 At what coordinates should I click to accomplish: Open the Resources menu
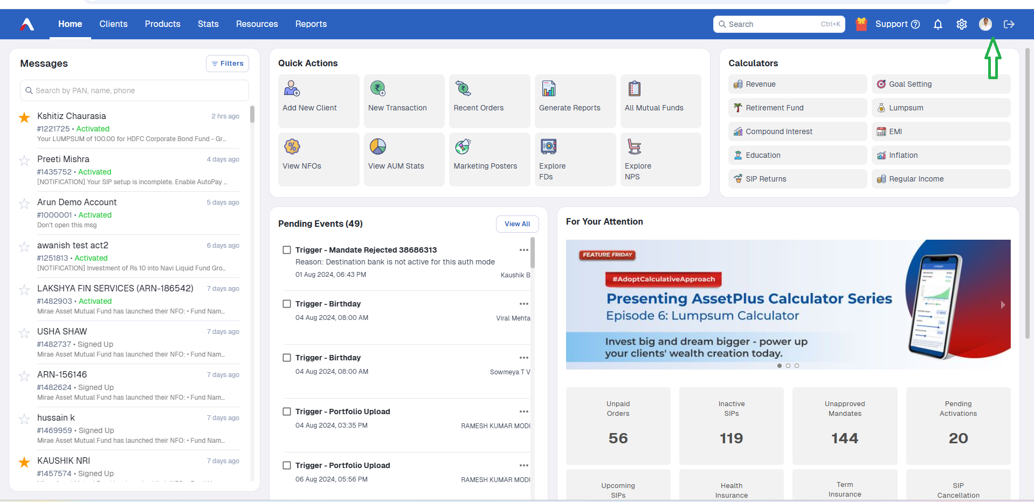pos(257,24)
